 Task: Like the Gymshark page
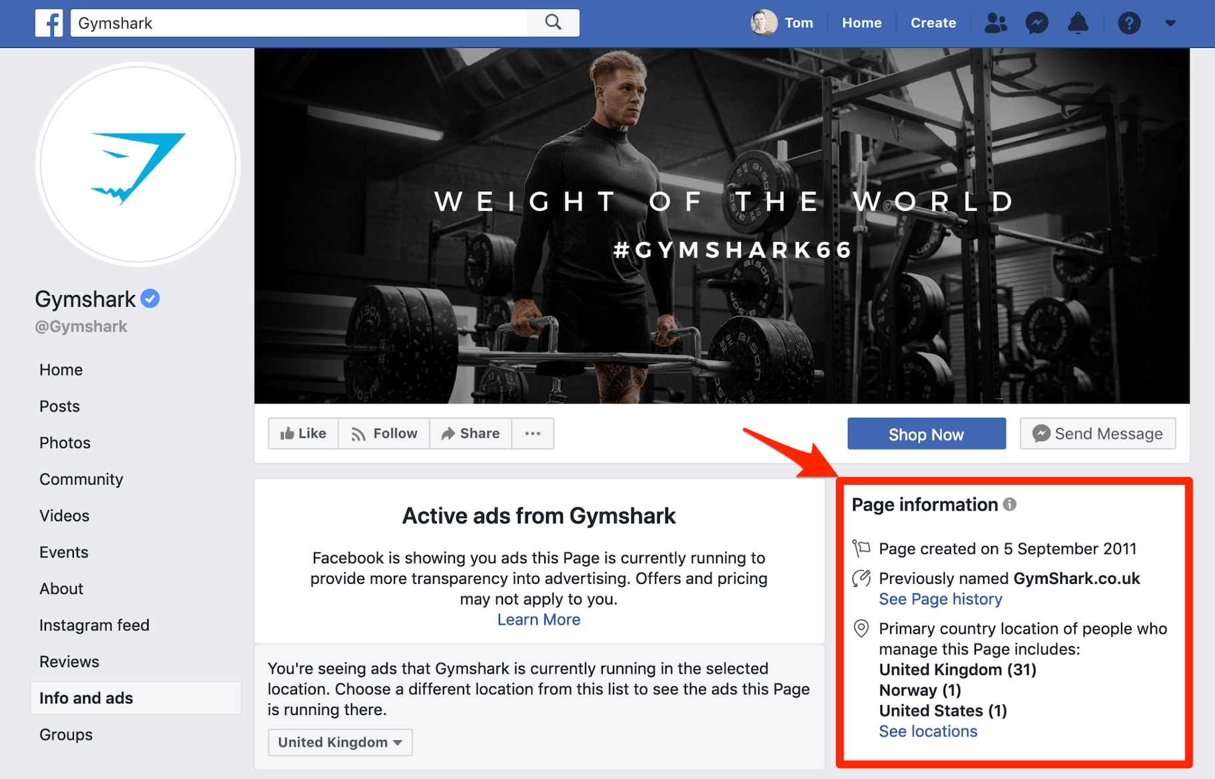pyautogui.click(x=303, y=433)
